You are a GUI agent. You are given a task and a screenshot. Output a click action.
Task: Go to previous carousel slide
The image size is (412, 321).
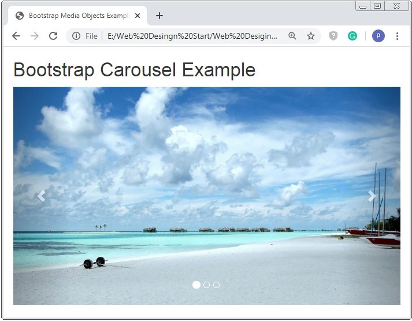pyautogui.click(x=41, y=196)
